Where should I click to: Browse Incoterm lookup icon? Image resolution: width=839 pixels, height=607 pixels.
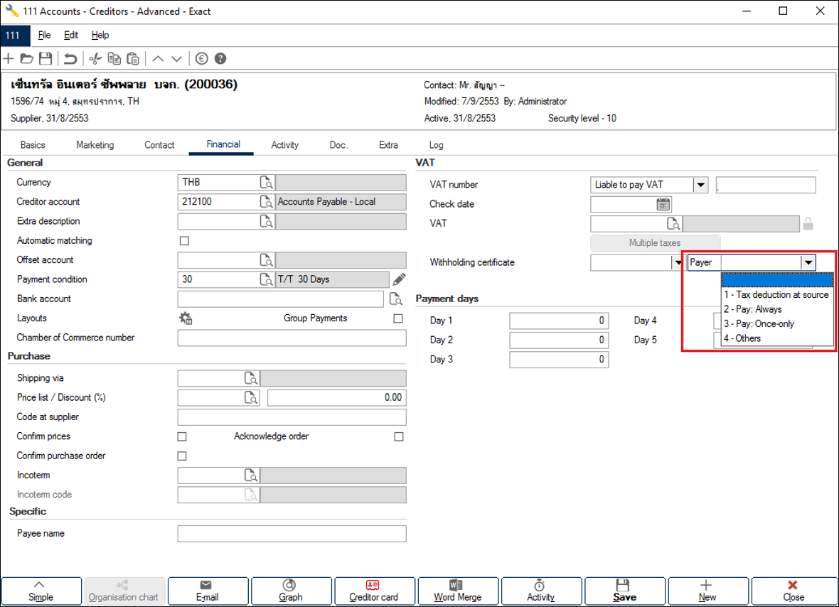pyautogui.click(x=252, y=475)
